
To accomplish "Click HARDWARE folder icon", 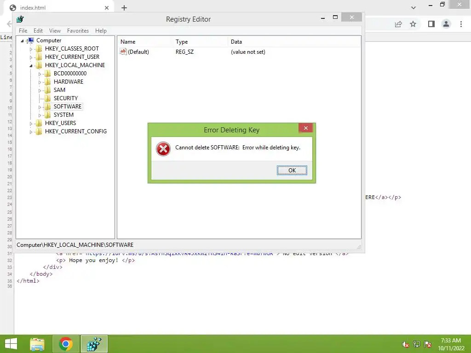I will [x=47, y=82].
